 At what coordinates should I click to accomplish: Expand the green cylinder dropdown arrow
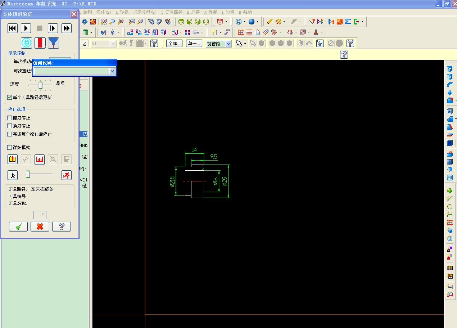point(91,32)
